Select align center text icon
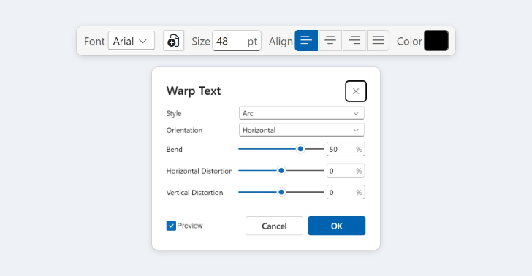The image size is (532, 276). pos(330,41)
